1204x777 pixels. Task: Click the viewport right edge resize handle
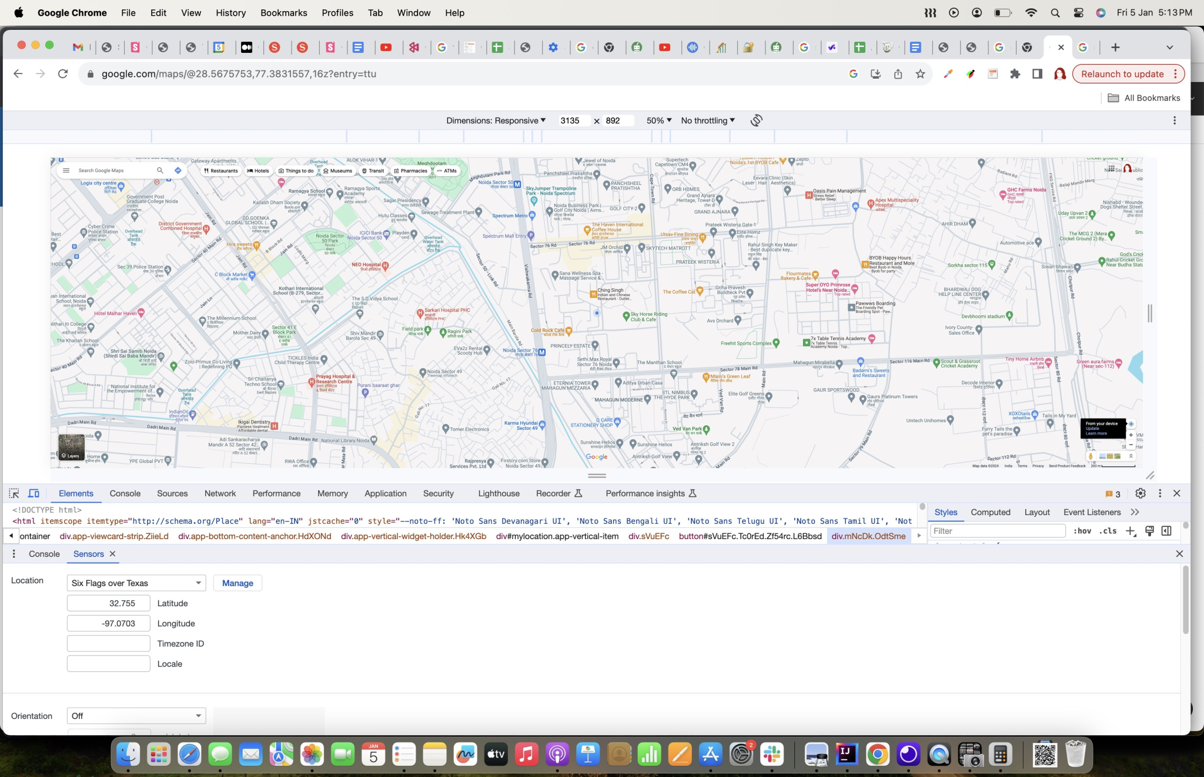pos(1149,313)
